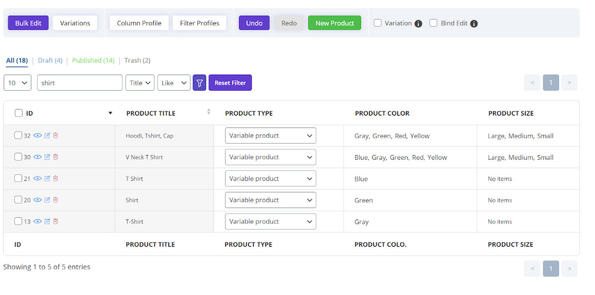Image resolution: width=595 pixels, height=295 pixels.
Task: Enable the Variation checkbox
Action: click(x=378, y=23)
